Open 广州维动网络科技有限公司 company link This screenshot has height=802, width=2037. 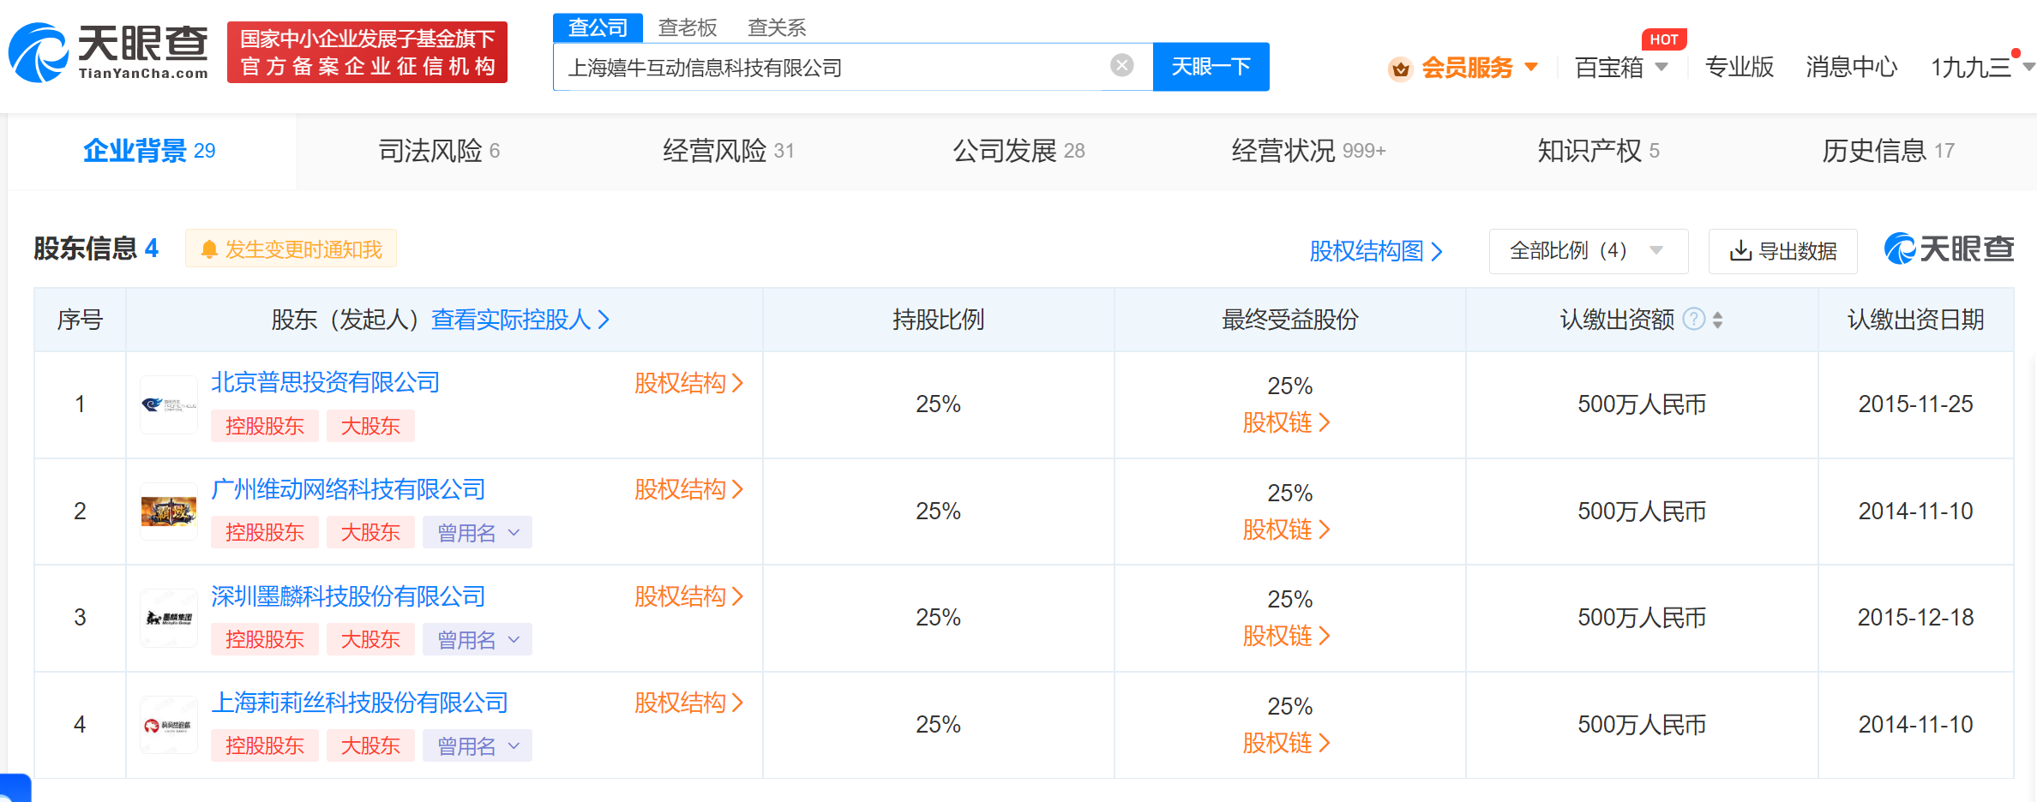(348, 489)
